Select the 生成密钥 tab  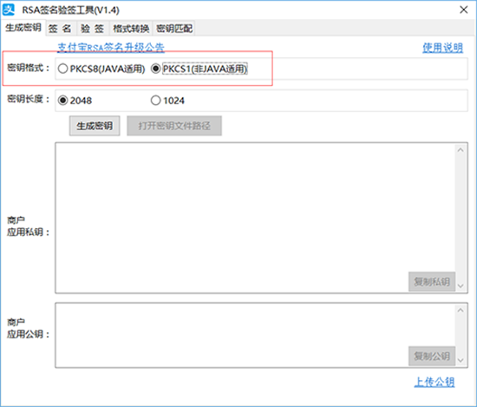[x=23, y=28]
